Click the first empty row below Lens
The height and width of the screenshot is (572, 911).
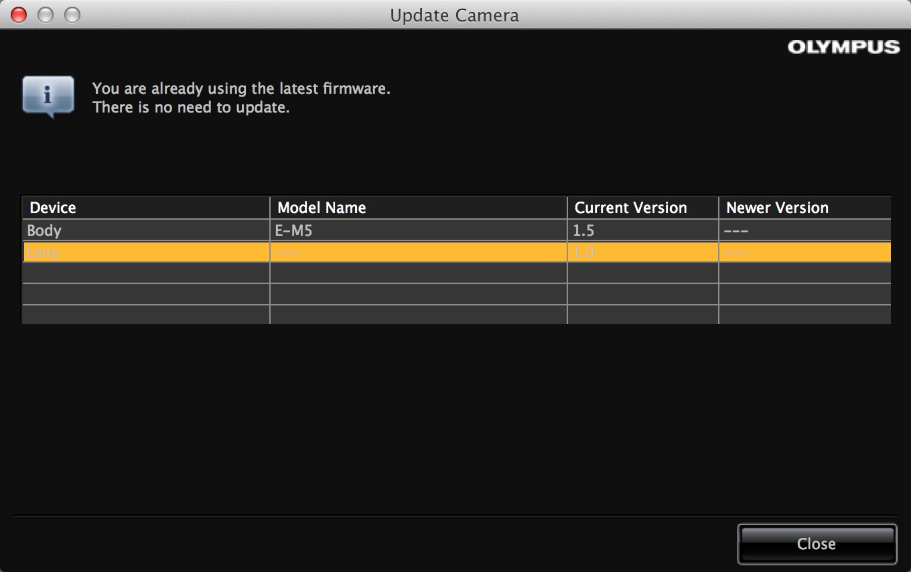pos(146,273)
